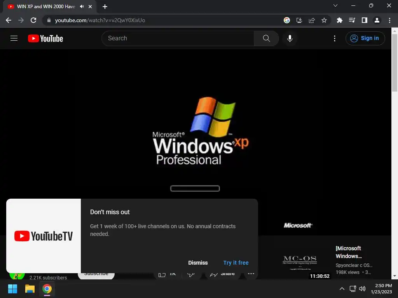Open the Chrome profile avatar menu
The width and height of the screenshot is (398, 298).
click(x=377, y=20)
